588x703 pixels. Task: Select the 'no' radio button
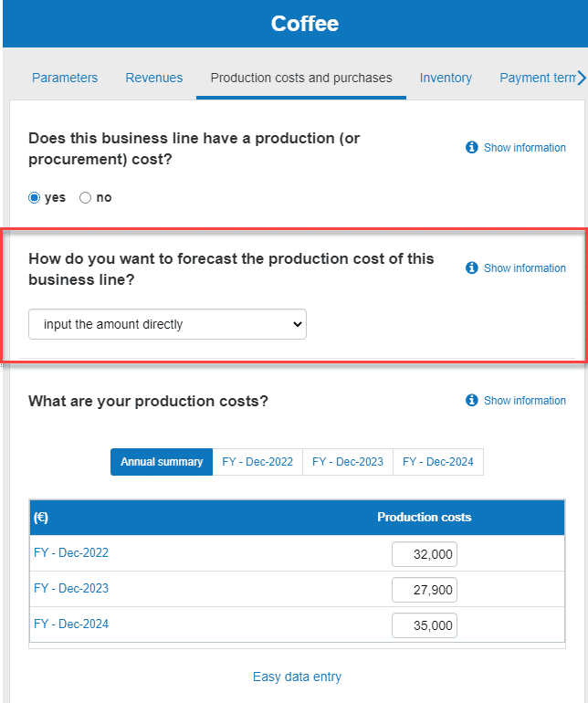point(85,197)
